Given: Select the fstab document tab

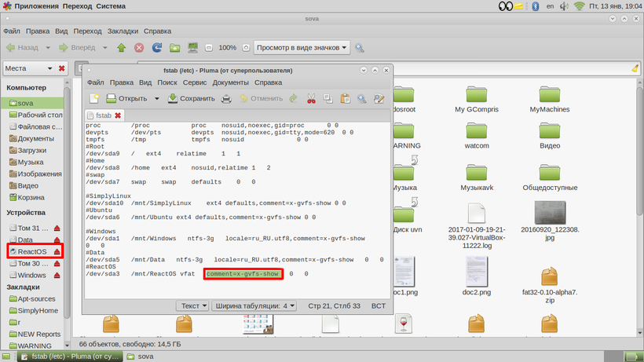Looking at the screenshot, I should coord(104,115).
